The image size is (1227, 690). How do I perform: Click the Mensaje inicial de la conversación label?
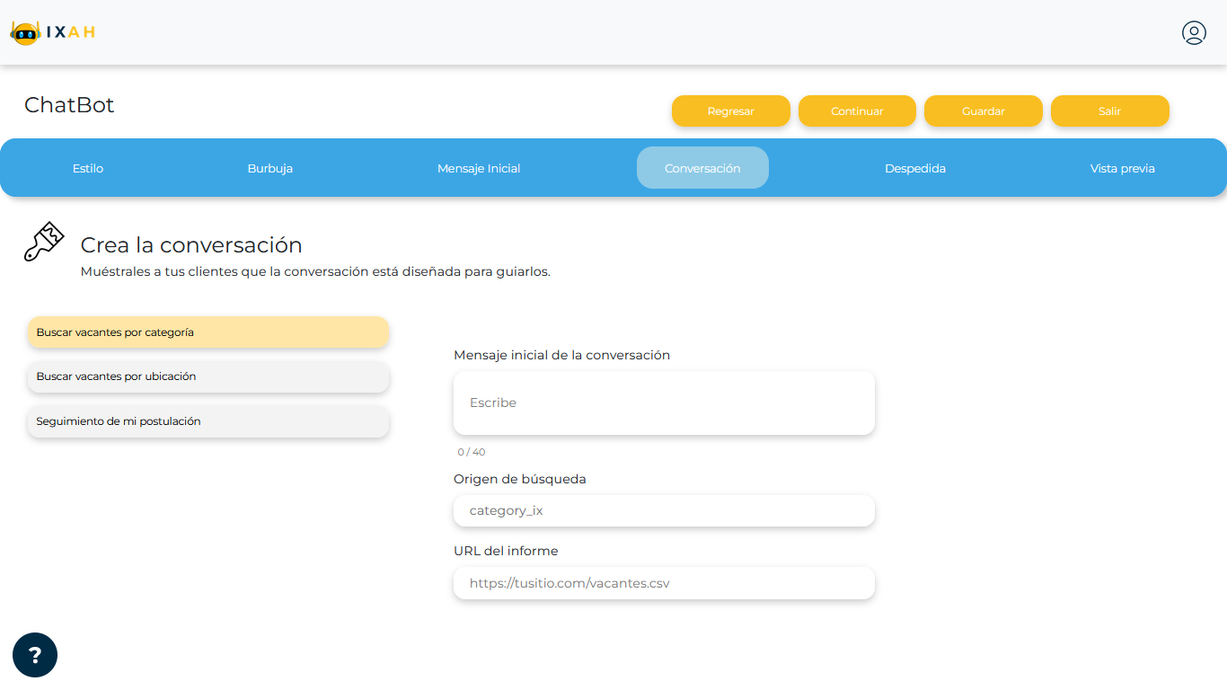point(562,355)
